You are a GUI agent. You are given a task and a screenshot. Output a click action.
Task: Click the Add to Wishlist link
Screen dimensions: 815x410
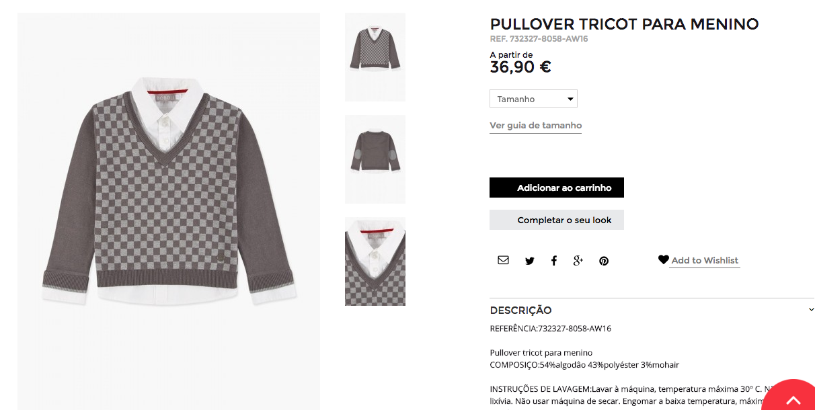tap(705, 261)
